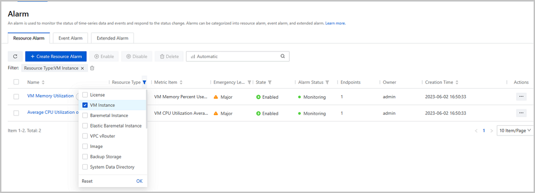Sort by Creation Time column
Screen dimensions: 535x193
457,82
